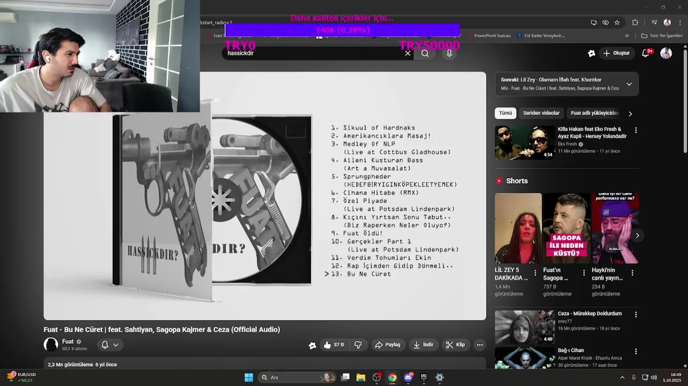Open the video's more actions three-dot button
The image size is (688, 386).
[479, 345]
